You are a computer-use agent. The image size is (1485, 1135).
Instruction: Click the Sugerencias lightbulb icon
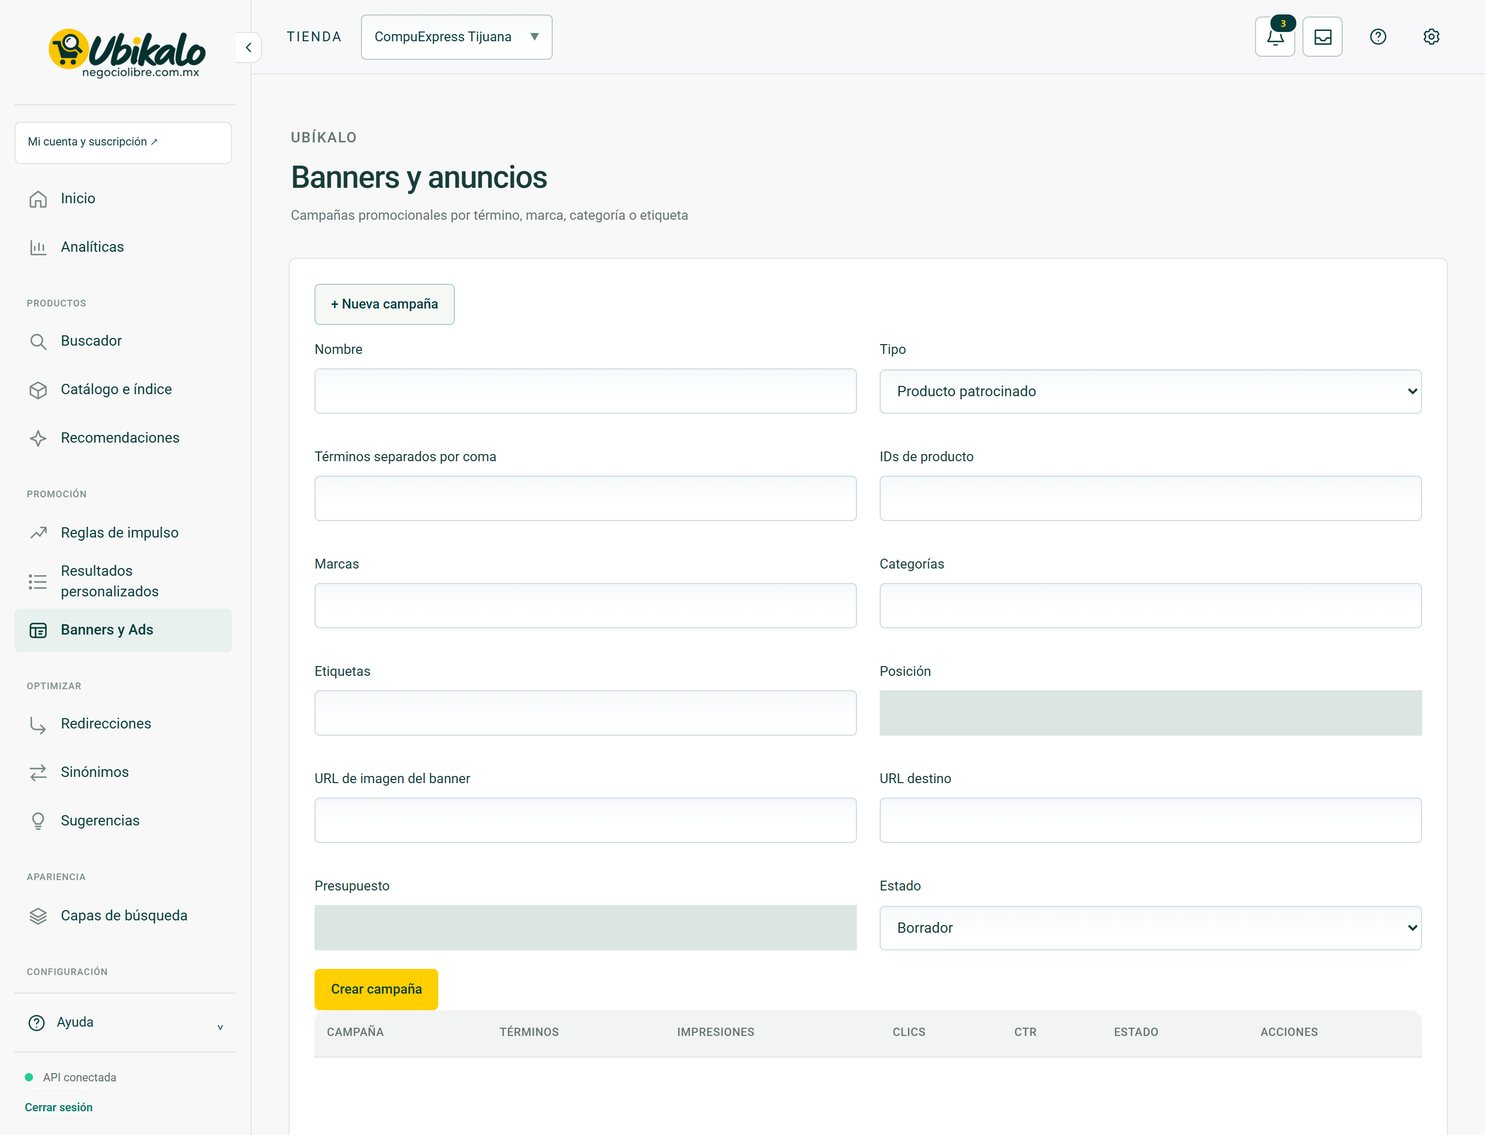pos(38,821)
